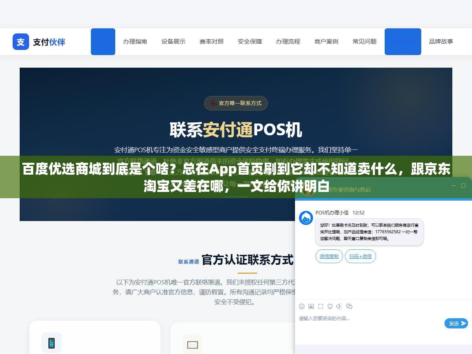Click the chat message input field

370,323
